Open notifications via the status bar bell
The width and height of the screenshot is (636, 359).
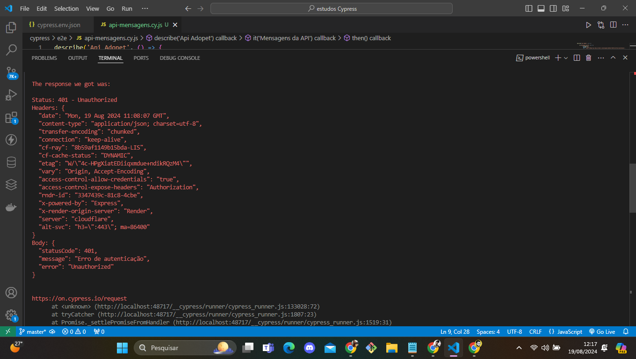pyautogui.click(x=626, y=331)
